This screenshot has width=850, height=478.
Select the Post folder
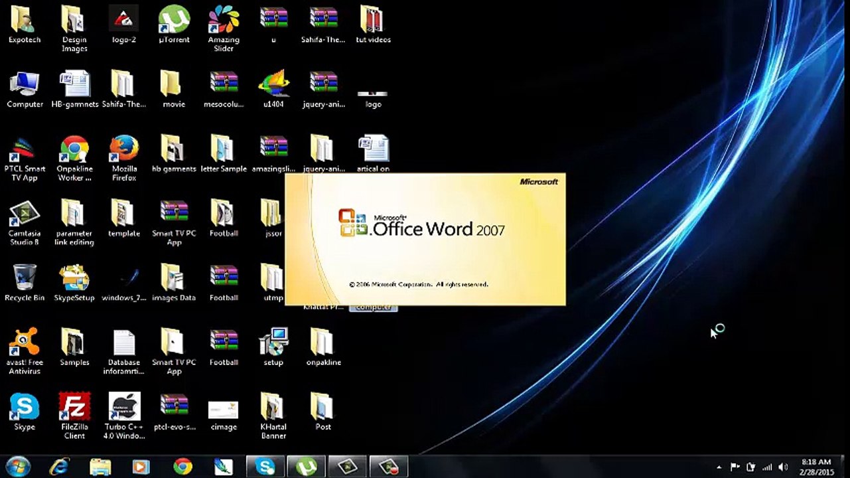pos(323,412)
